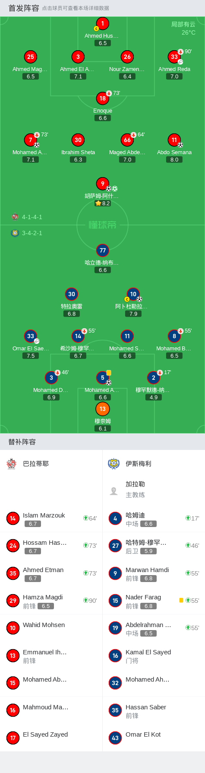Click the 伊斯梅利 team crest in substitutes
Image resolution: width=205 pixels, height=773 pixels.
point(114,464)
